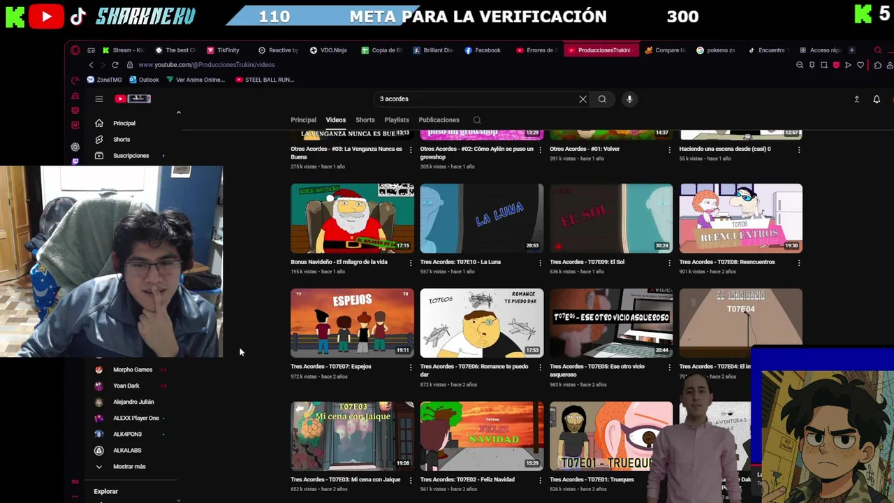The height and width of the screenshot is (503, 894).
Task: Open zoom magnifier icon in address bar
Action: pos(800,65)
